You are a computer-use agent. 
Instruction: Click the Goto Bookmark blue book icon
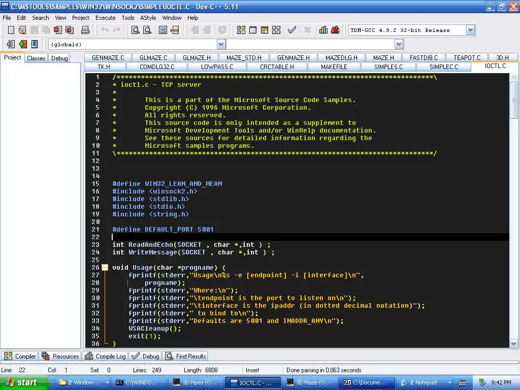[35, 44]
